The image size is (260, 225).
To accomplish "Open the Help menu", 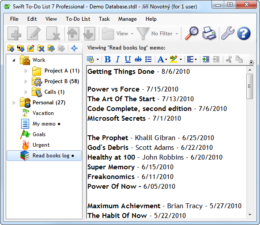I will 151,19.
